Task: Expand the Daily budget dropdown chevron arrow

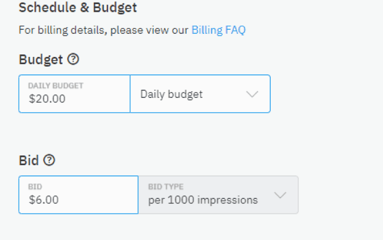Action: (x=252, y=94)
